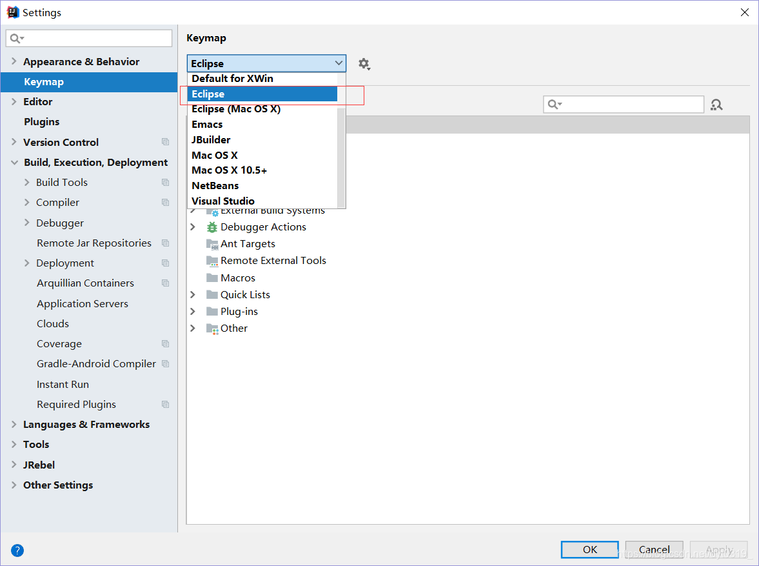Expand Appearance & Behavior section
The height and width of the screenshot is (566, 759).
pos(14,61)
